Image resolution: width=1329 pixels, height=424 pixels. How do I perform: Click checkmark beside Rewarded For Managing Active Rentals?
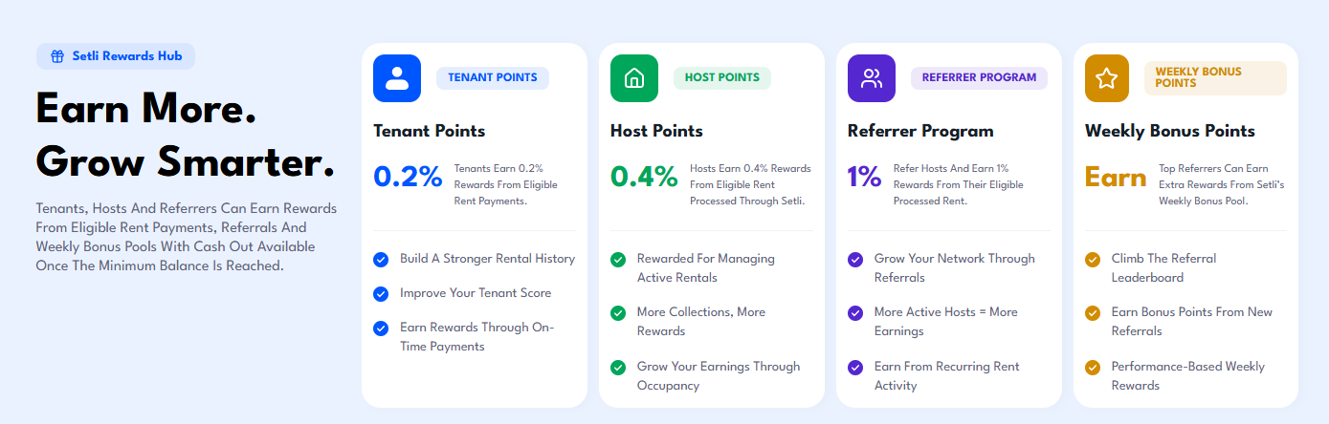point(618,259)
